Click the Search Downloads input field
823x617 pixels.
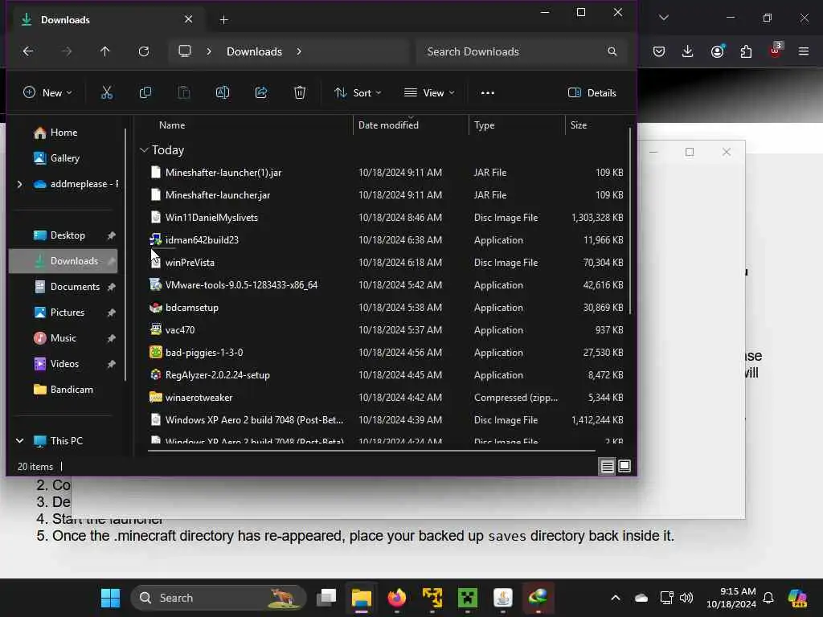pos(522,51)
